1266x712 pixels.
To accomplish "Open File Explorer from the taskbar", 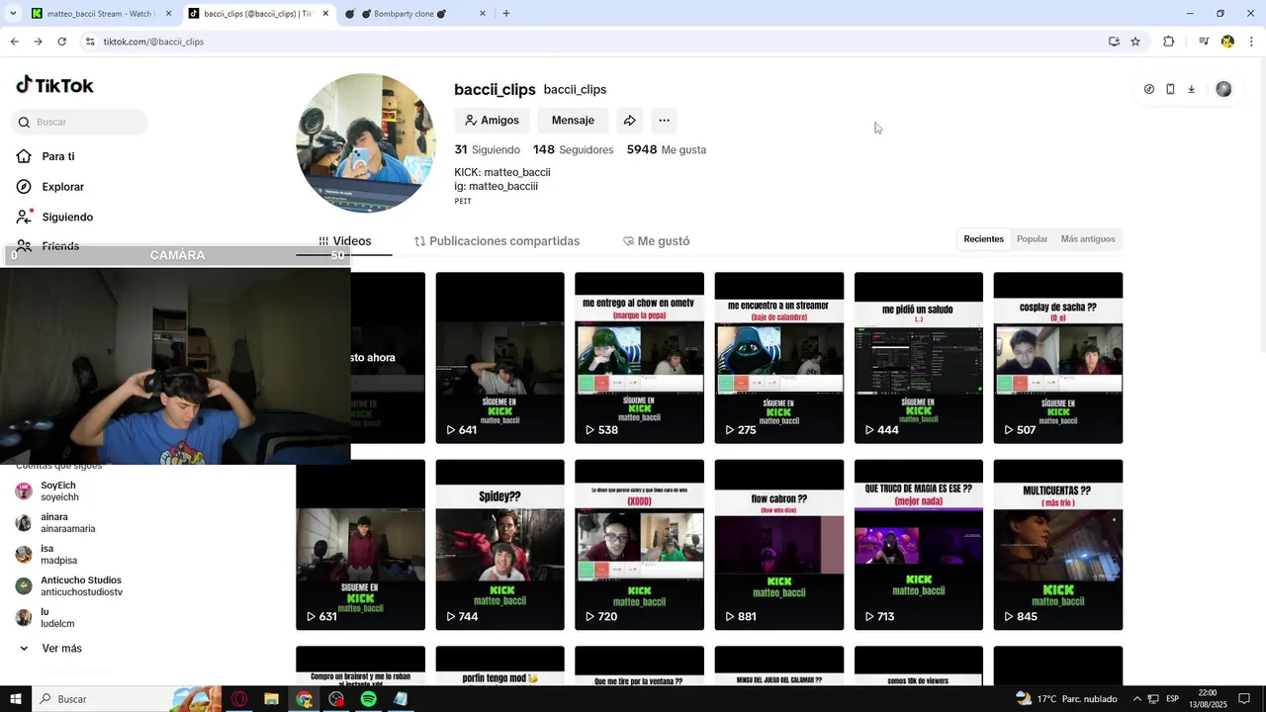I will pos(271,699).
